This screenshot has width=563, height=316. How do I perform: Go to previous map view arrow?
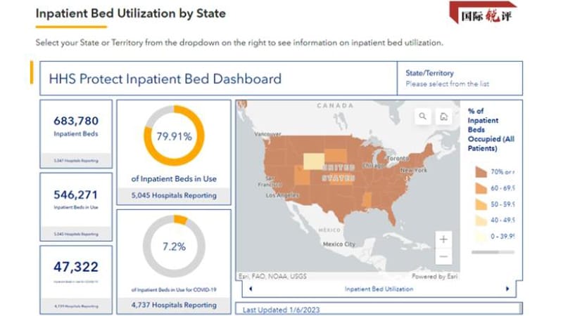[251, 289]
